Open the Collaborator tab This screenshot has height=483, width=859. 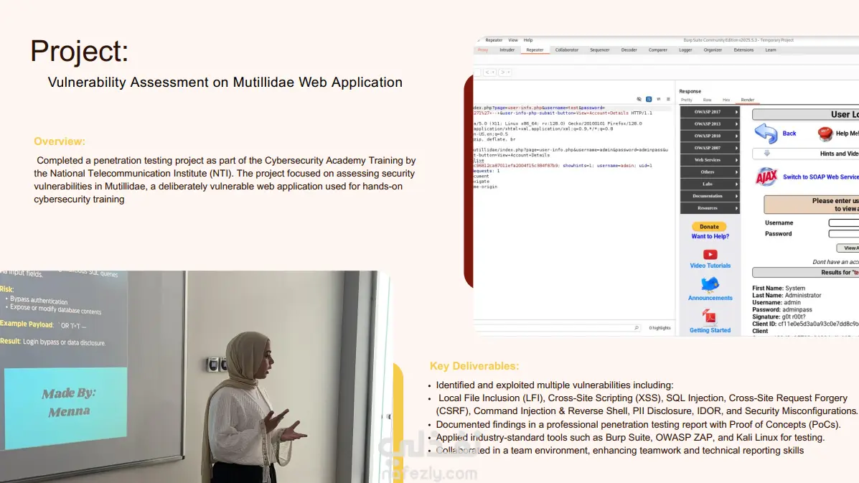(x=566, y=50)
